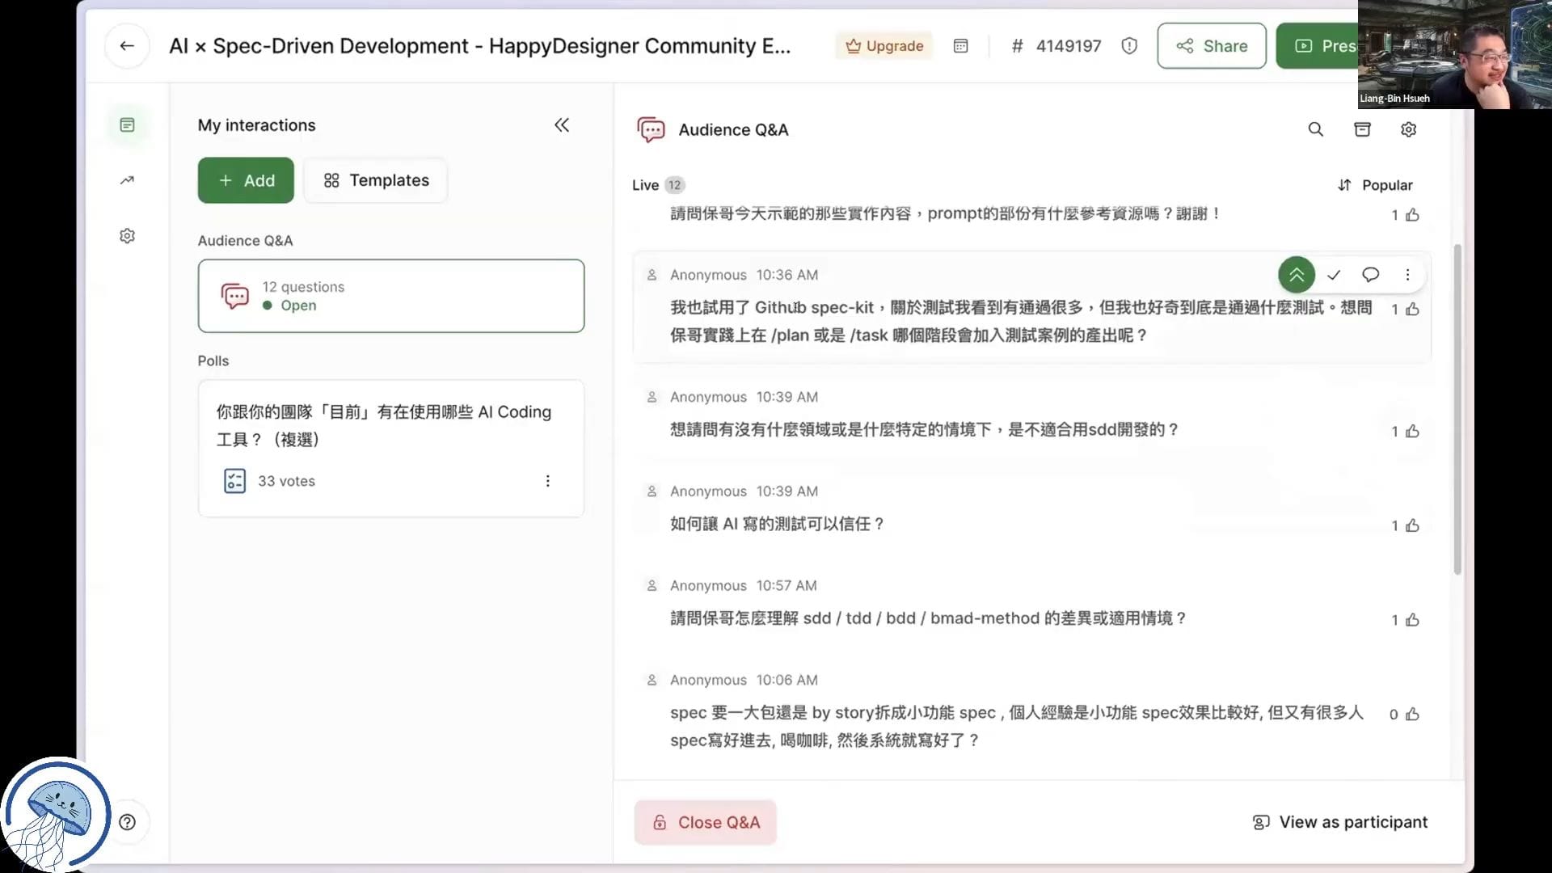
Task: Open poll three-dot options menu
Action: tap(547, 481)
